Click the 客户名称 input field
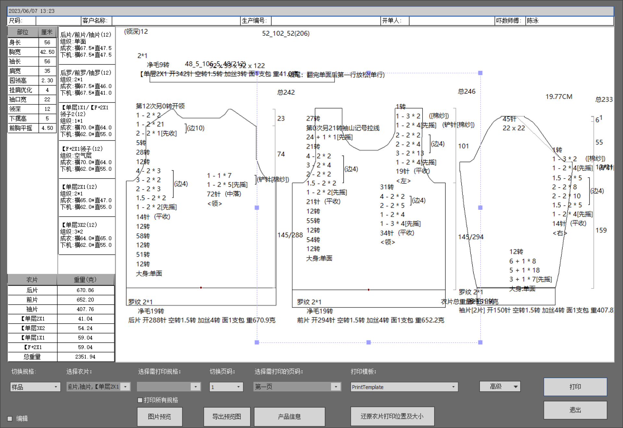623x428 pixels. [176, 21]
